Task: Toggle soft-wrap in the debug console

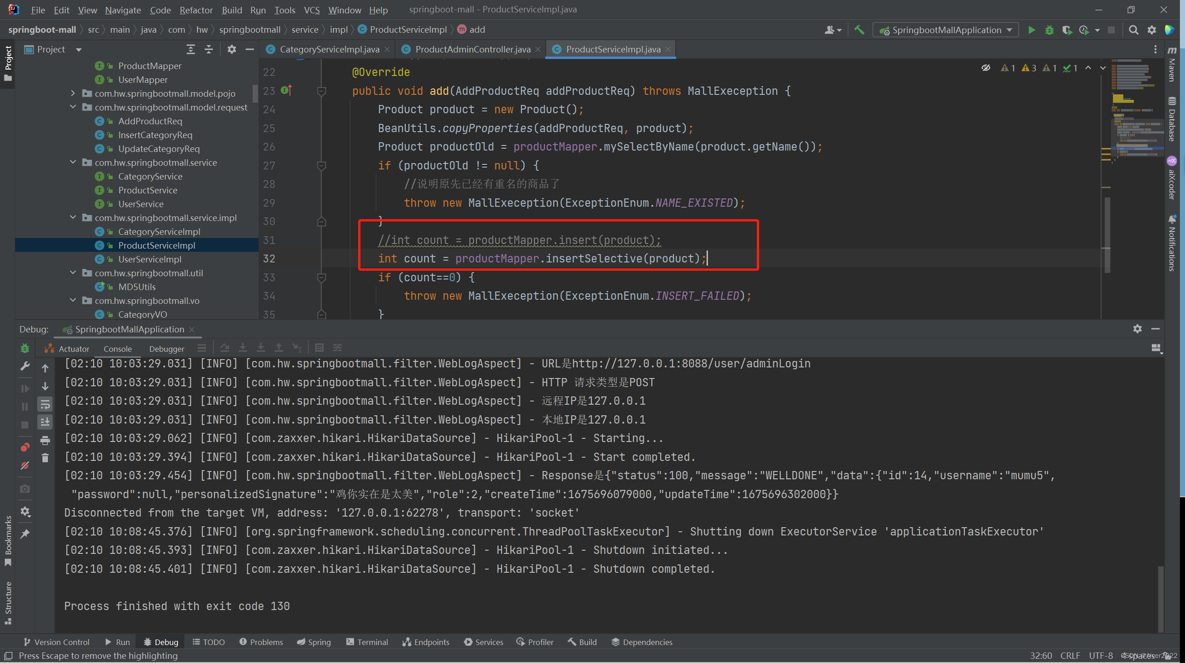Action: [45, 405]
